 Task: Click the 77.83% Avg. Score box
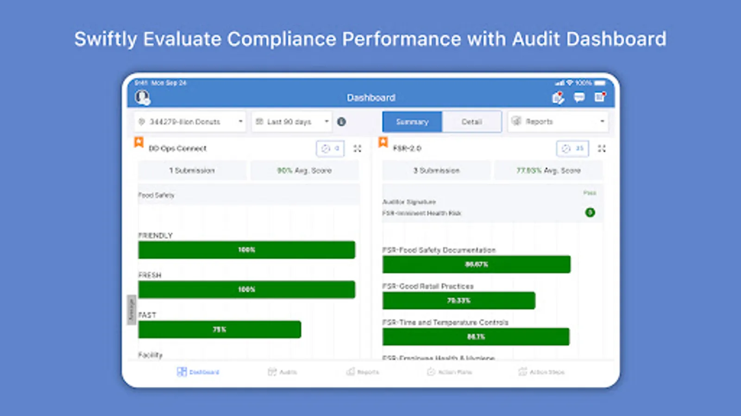click(548, 171)
